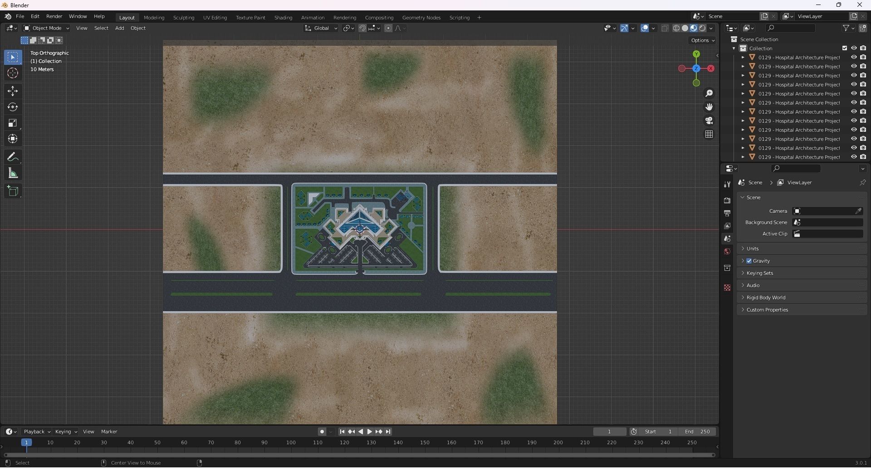Click the End frame field showing 250
This screenshot has width=871, height=471.
[x=697, y=432]
